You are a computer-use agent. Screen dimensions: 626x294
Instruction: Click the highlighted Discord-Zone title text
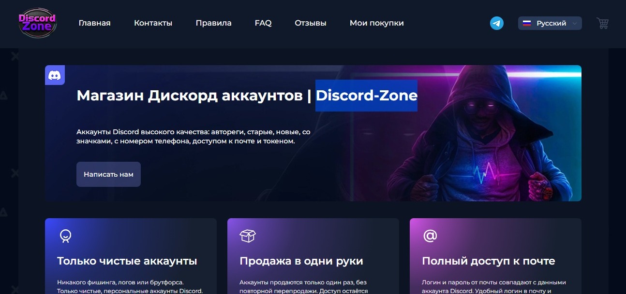coord(366,96)
